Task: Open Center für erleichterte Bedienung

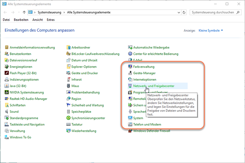Action: 156,54
